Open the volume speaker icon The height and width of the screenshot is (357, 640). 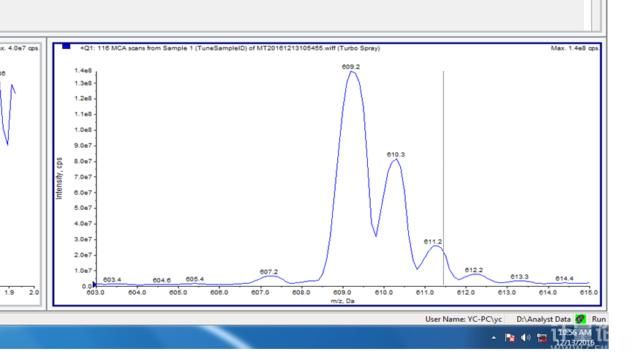coord(526,337)
